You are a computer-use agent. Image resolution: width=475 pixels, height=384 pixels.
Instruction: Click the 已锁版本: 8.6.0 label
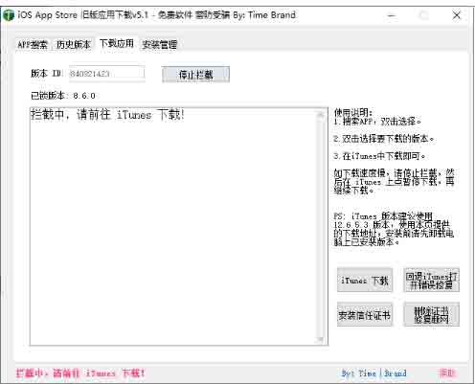click(x=63, y=96)
